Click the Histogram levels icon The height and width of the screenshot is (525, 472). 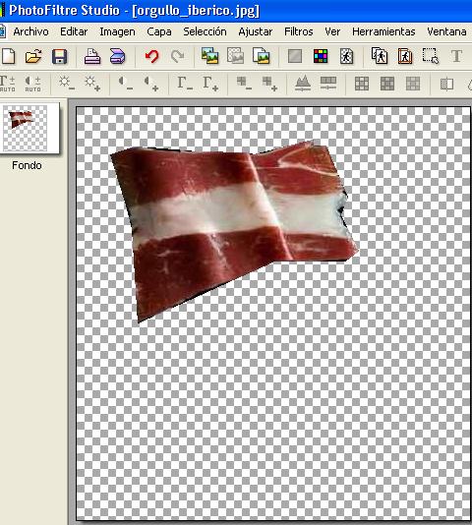[x=303, y=83]
